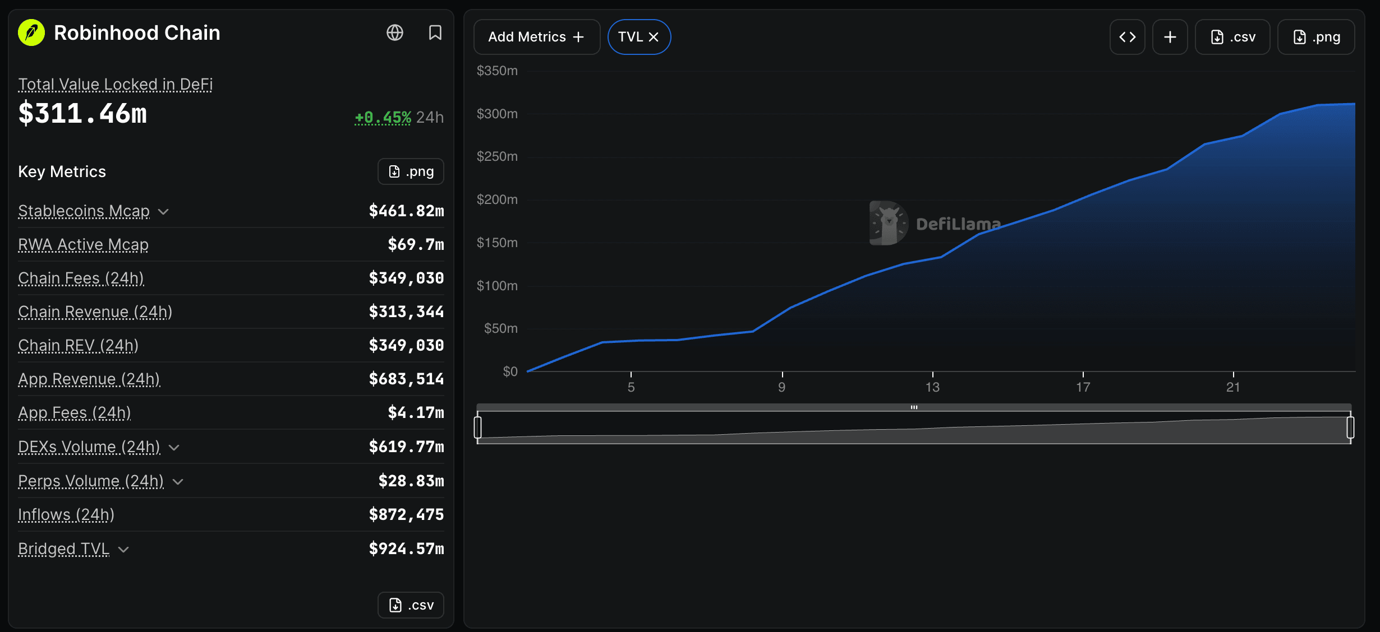Expand the Perps Volume (24h) chevron
Screen dimensions: 1380x632
tap(178, 482)
